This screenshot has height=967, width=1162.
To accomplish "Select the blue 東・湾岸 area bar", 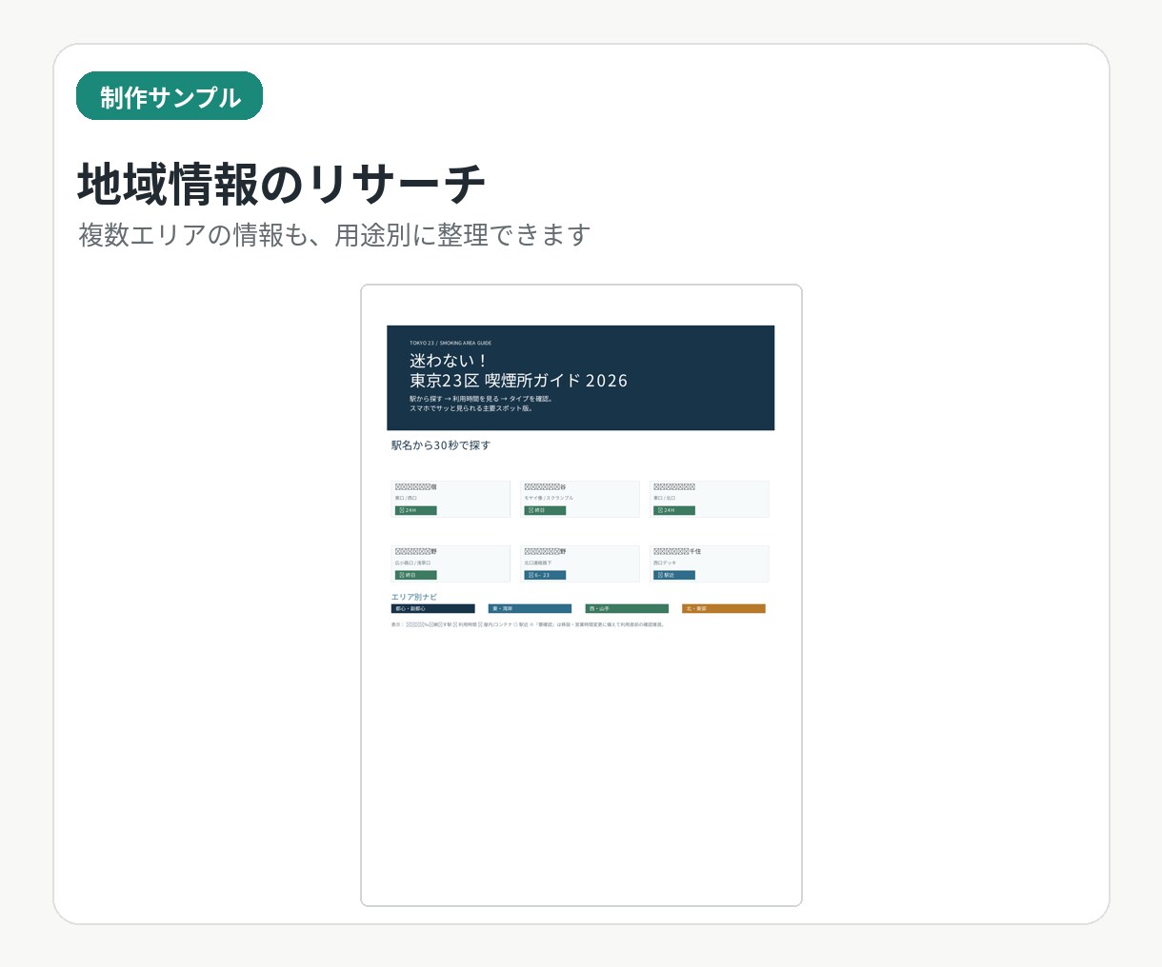I will [530, 608].
